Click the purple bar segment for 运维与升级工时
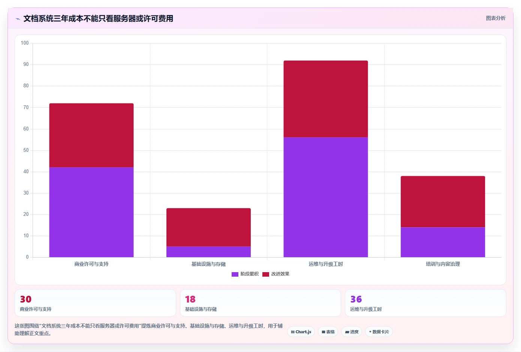 coord(326,197)
